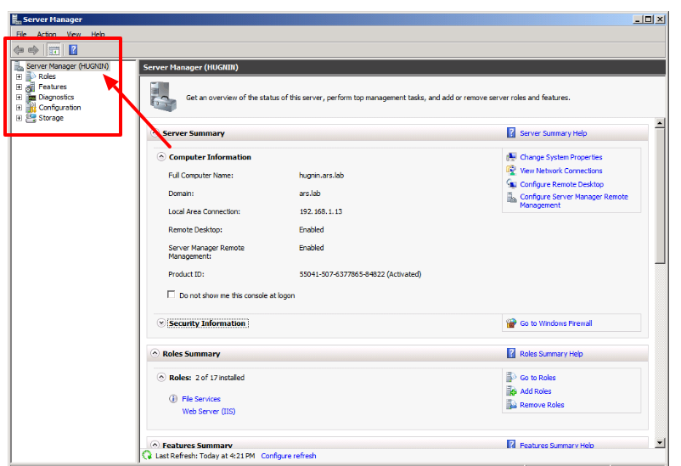Click the Help toolbar icon with question mark
Viewport: 681px width, 466px height.
click(73, 50)
